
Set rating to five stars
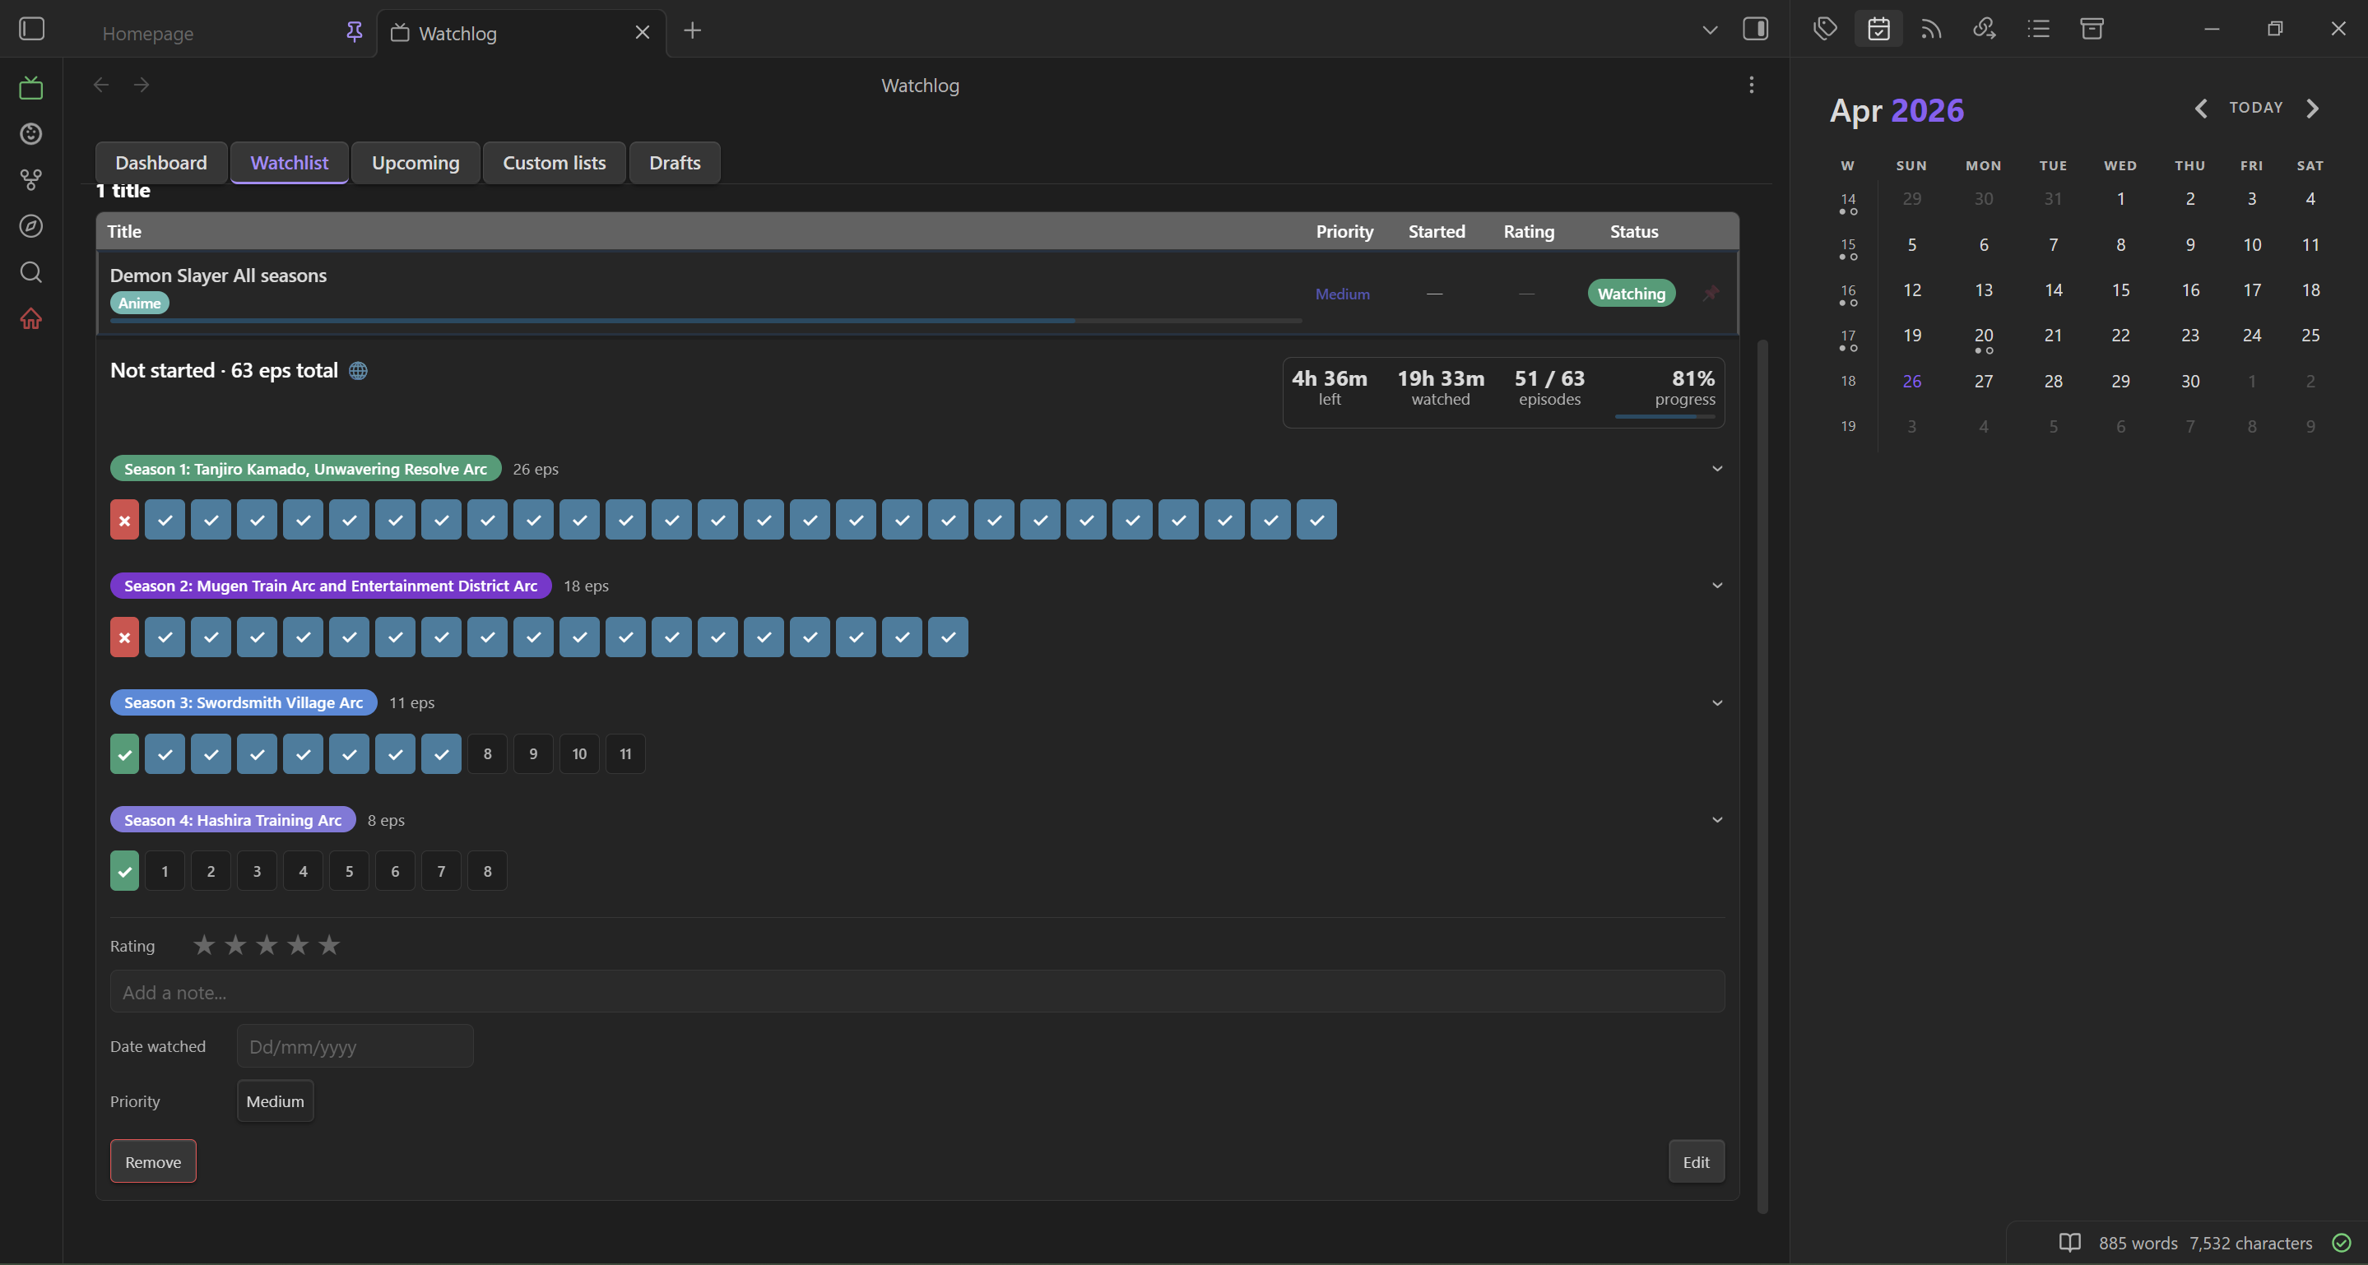tap(329, 944)
